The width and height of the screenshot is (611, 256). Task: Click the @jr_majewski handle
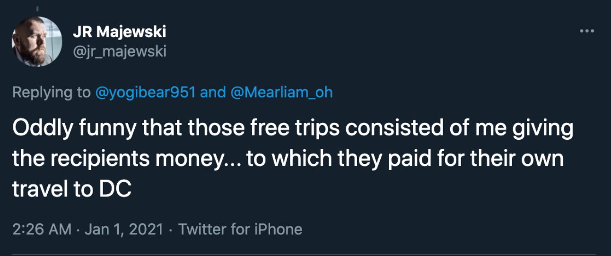coord(119,50)
